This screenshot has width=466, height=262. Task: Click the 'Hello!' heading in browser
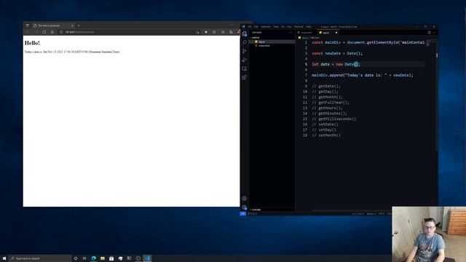pos(32,43)
